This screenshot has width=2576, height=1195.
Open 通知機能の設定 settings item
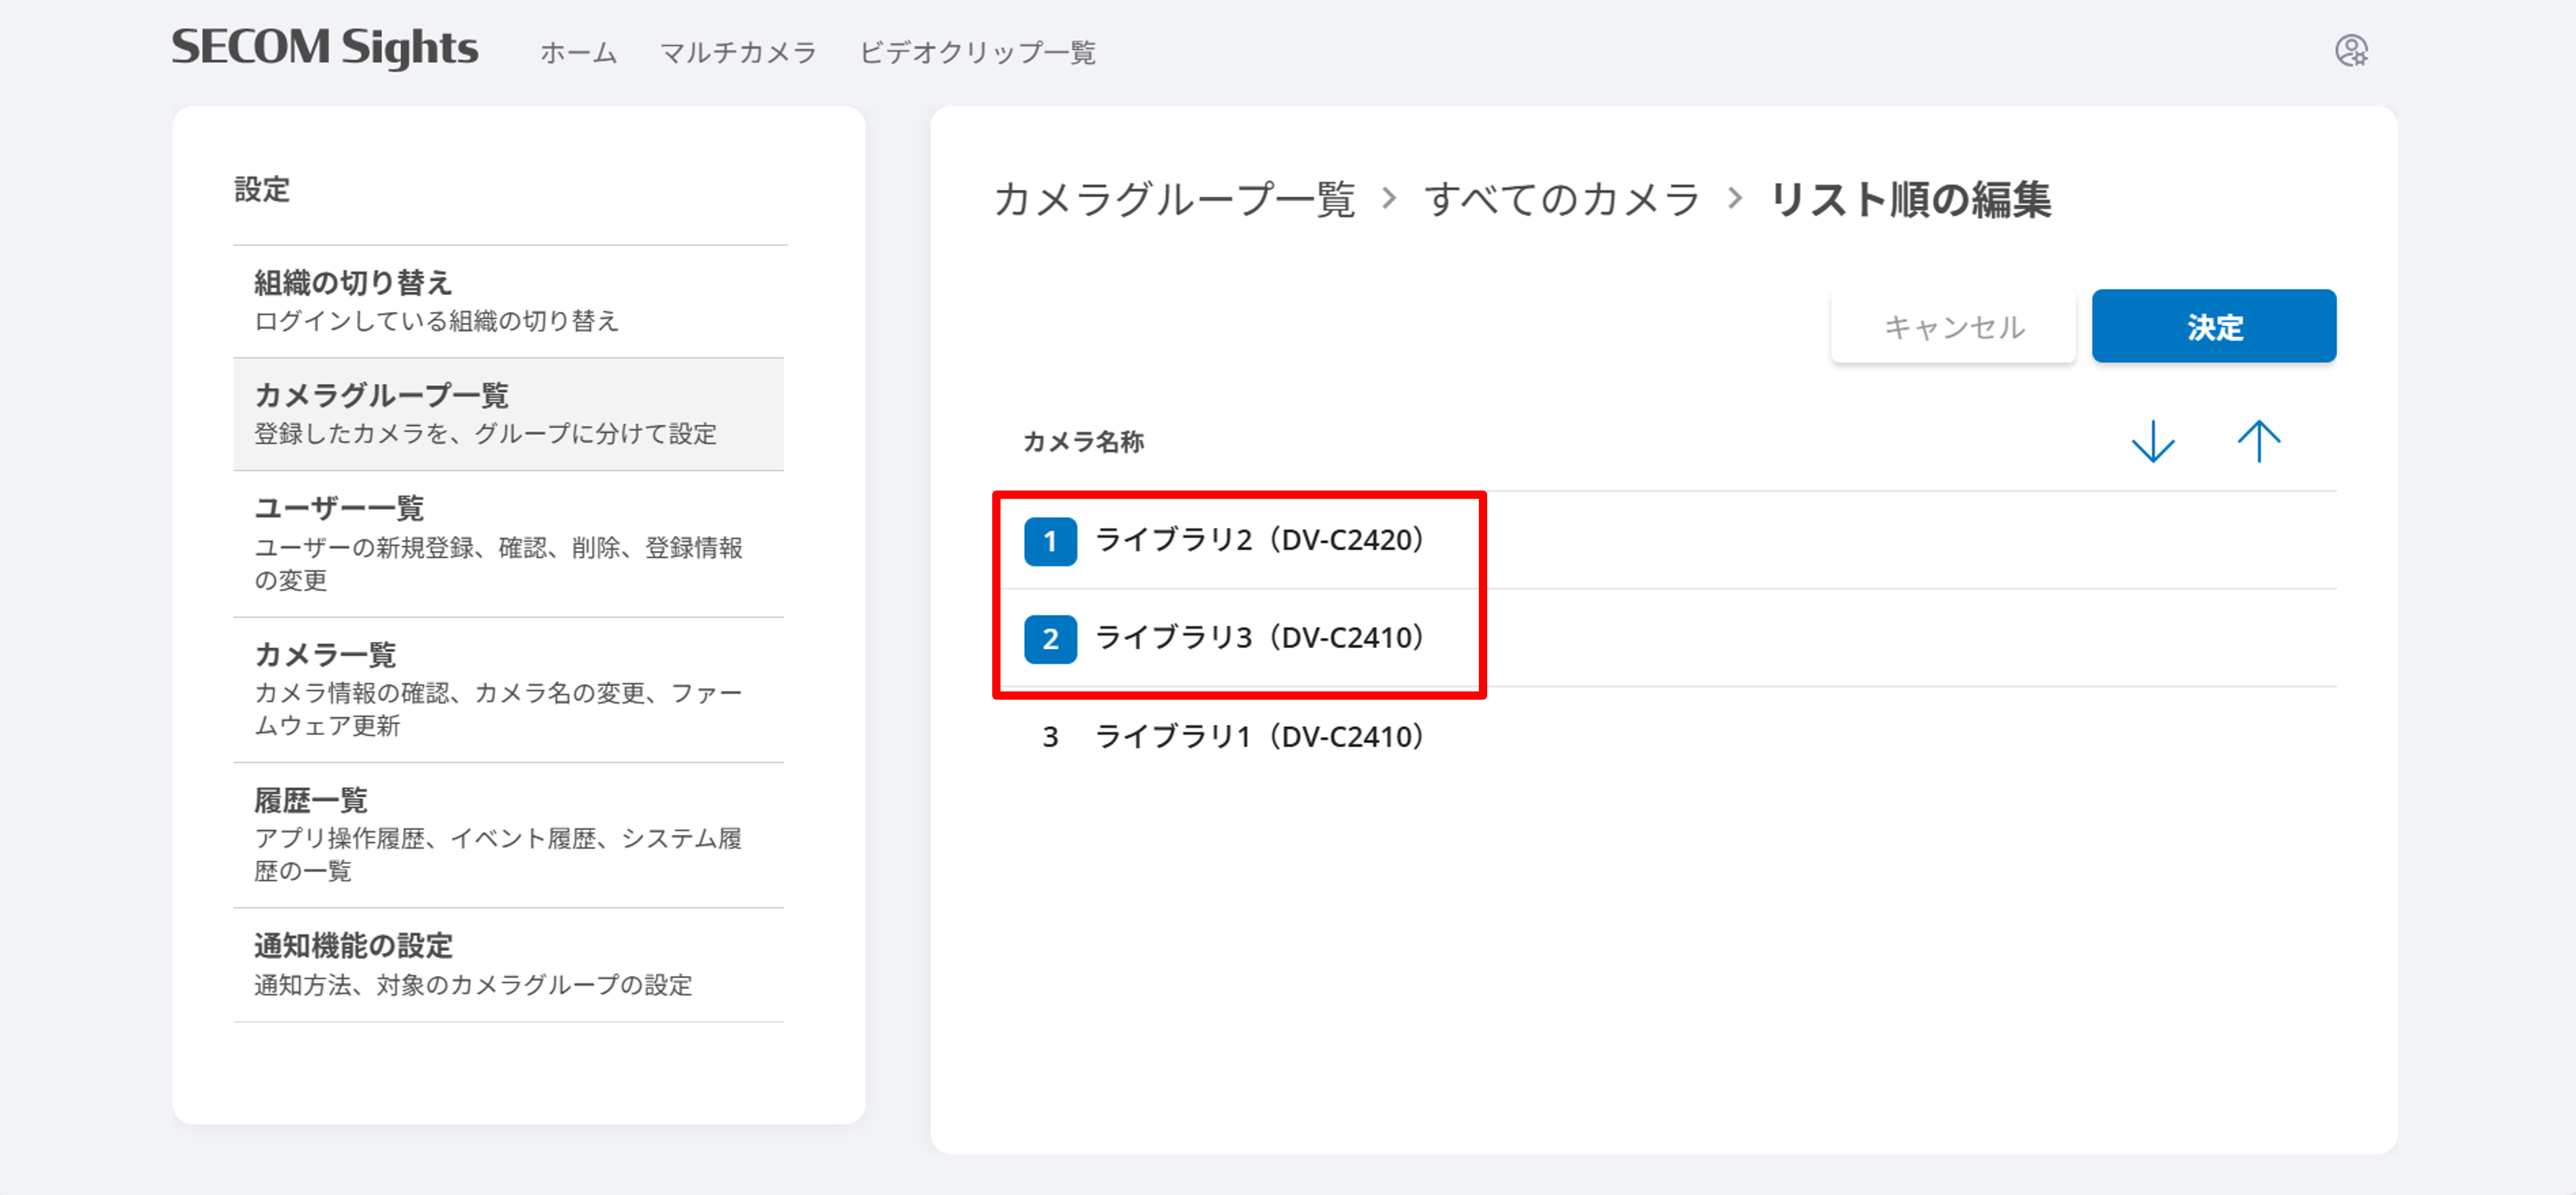click(x=509, y=965)
